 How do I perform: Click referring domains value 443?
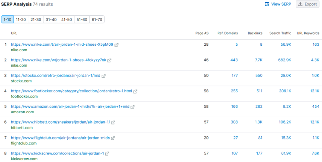pyautogui.click(x=234, y=60)
